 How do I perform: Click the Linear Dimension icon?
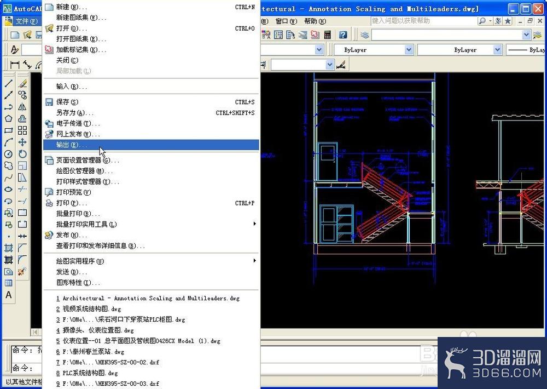click(15, 64)
